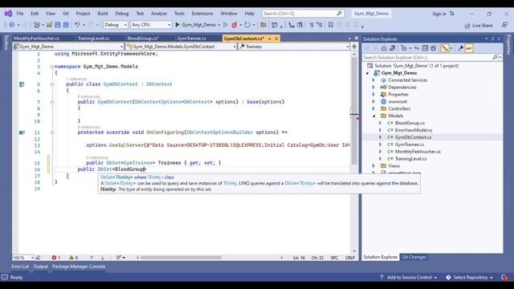Open the Build menu
The width and height of the screenshot is (514, 289).
tap(103, 14)
